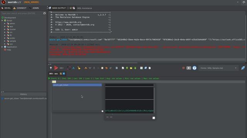Click the dark expand icon left of letter A

[69, 68]
